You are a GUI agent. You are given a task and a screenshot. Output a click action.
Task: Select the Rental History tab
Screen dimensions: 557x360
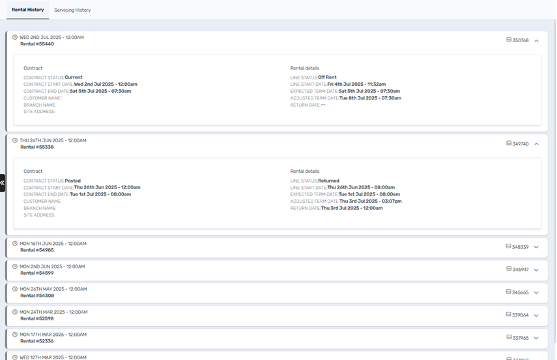pyautogui.click(x=28, y=10)
